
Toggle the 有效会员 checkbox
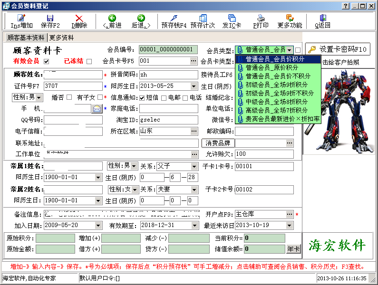[46, 61]
